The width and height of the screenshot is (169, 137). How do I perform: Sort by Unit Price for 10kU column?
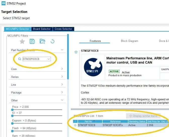pos(158,121)
